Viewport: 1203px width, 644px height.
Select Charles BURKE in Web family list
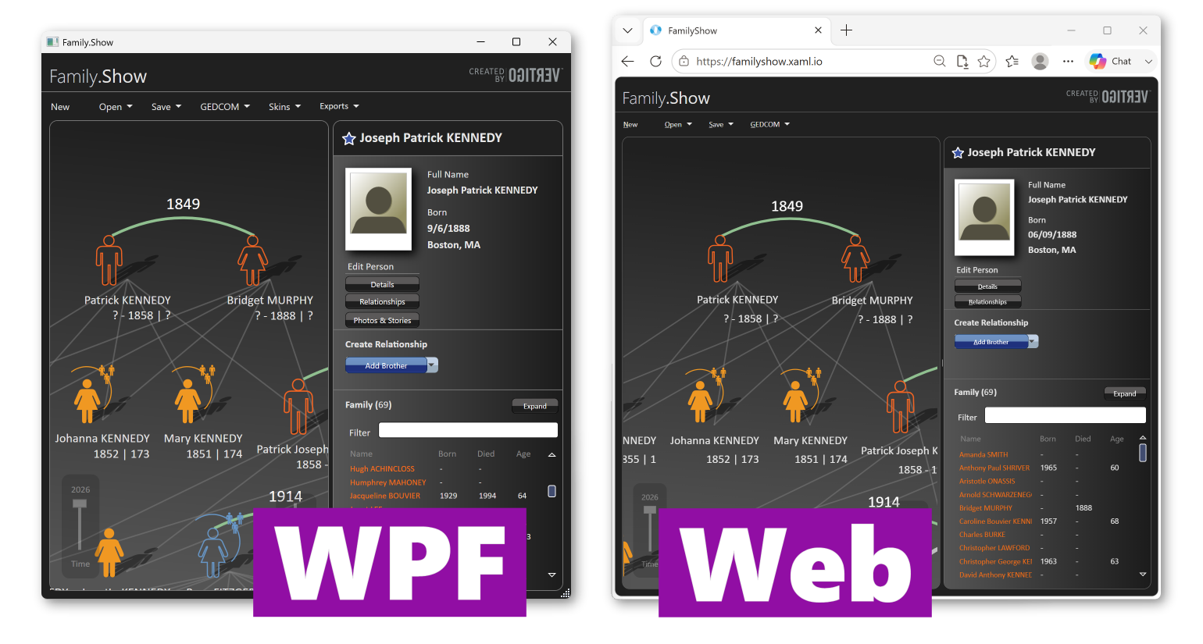[982, 535]
